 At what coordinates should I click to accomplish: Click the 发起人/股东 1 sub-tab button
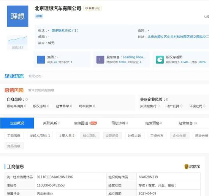40,136
